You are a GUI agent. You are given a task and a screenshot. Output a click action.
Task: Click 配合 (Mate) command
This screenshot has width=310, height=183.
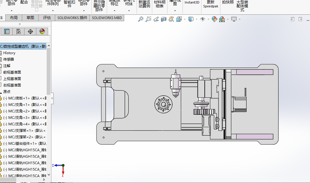pyautogui.click(x=24, y=2)
